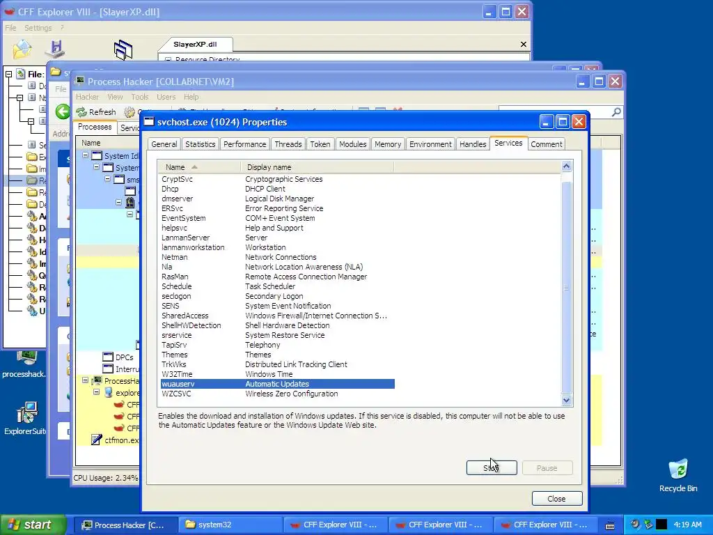Open the Environment tab
The width and height of the screenshot is (713, 535).
coord(430,144)
